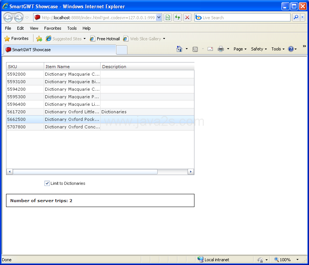Expand the command bar overflow chevron
The width and height of the screenshot is (309, 265).
coord(304,46)
